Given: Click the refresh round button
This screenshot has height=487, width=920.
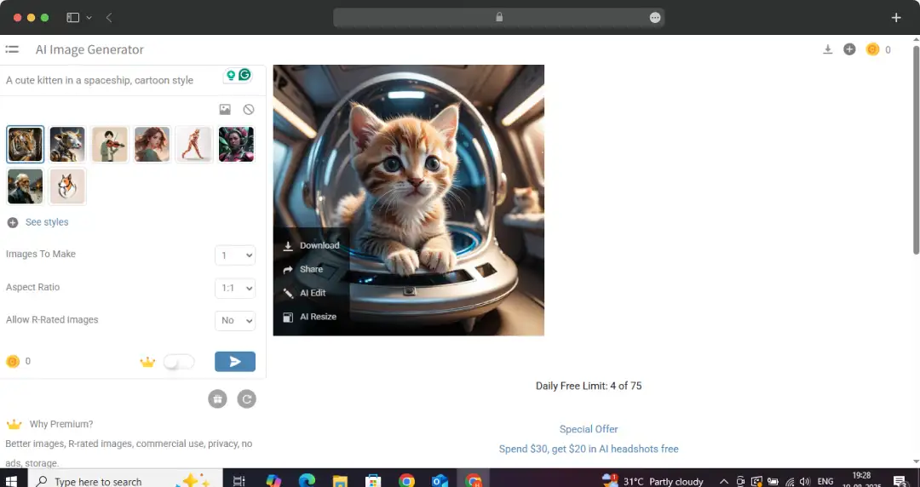Looking at the screenshot, I should click(x=246, y=399).
